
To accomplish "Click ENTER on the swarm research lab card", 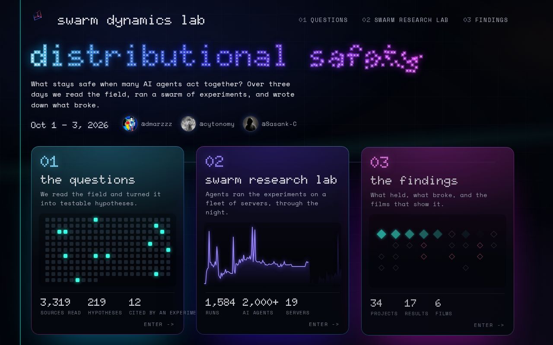I will point(324,324).
